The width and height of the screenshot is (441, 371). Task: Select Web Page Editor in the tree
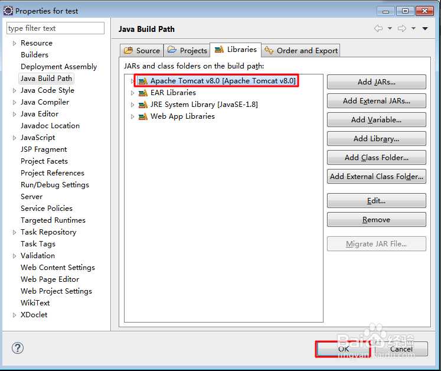[x=50, y=279]
